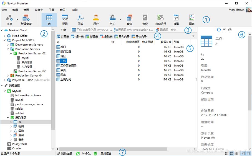Open the dropdown arrow beside 连接
This screenshot has height=156, width=252.
pyautogui.click(x=17, y=20)
